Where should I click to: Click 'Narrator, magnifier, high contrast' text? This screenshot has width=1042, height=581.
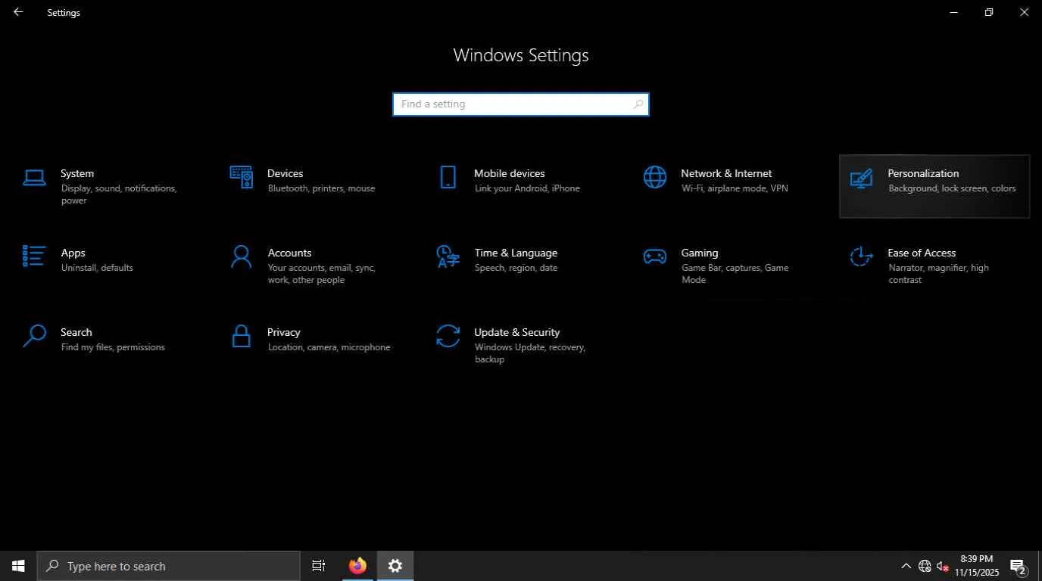pyautogui.click(x=938, y=274)
